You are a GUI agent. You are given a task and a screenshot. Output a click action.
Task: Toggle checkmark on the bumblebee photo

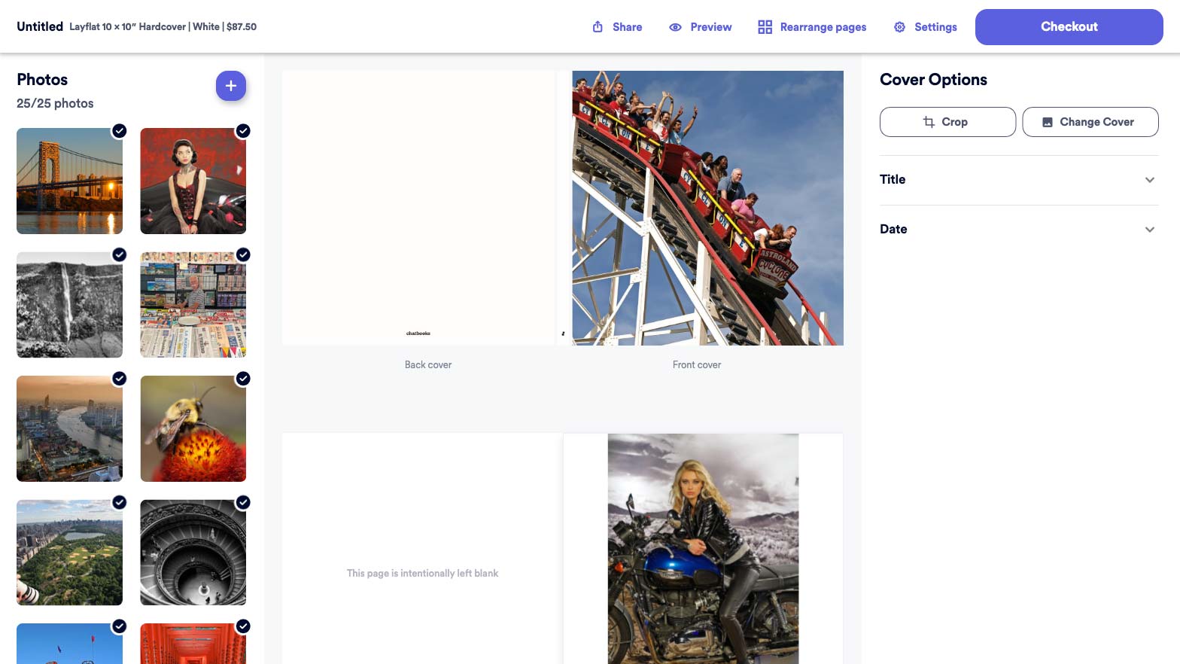tap(243, 379)
